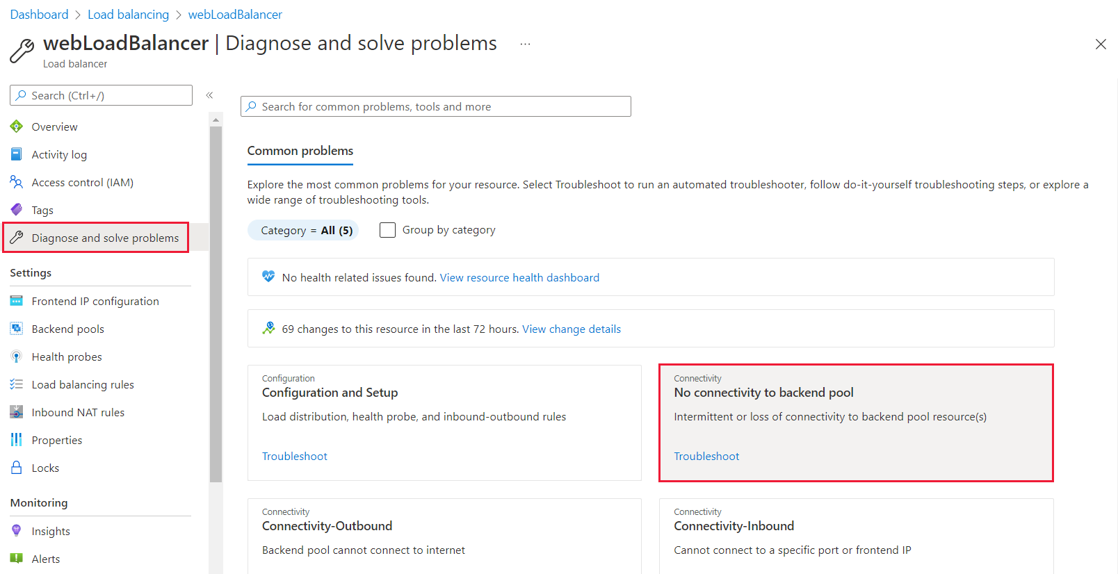Open the Category = All (5) filter

click(x=303, y=231)
